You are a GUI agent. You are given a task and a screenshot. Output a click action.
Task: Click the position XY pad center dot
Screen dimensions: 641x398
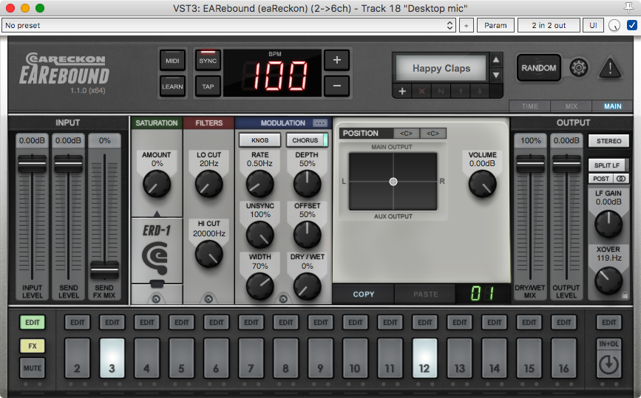click(x=393, y=182)
